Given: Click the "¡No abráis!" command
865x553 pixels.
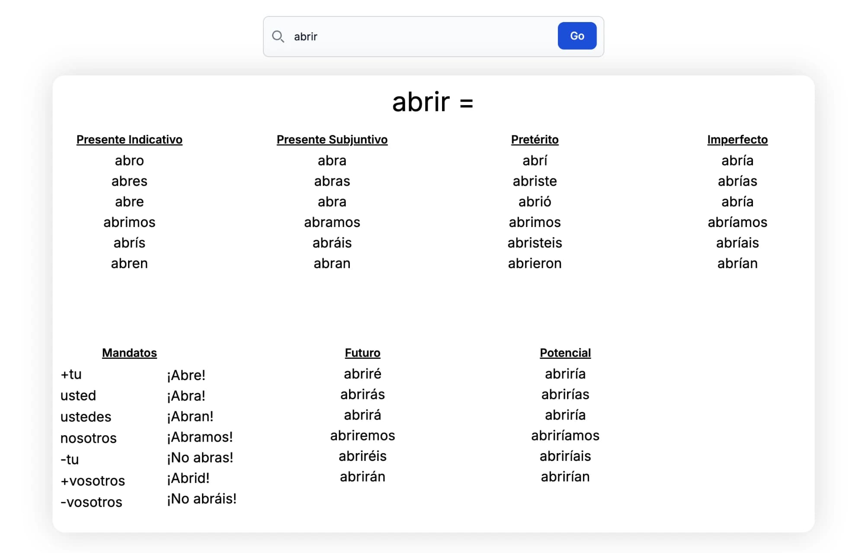Looking at the screenshot, I should point(202,499).
